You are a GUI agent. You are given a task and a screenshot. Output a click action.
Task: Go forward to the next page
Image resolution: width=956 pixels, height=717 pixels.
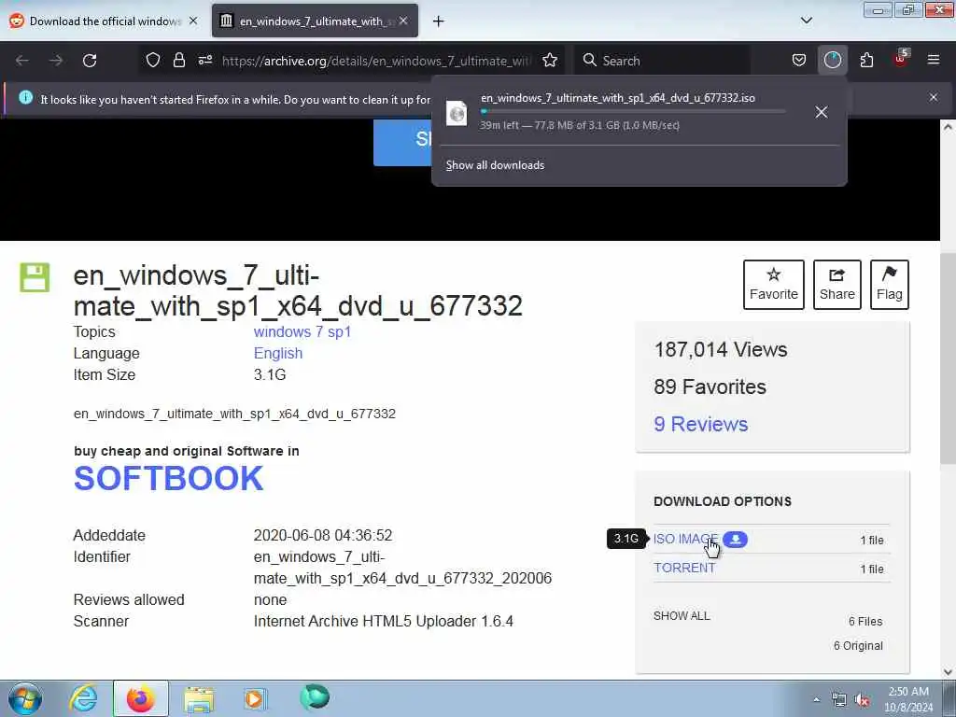pyautogui.click(x=55, y=61)
